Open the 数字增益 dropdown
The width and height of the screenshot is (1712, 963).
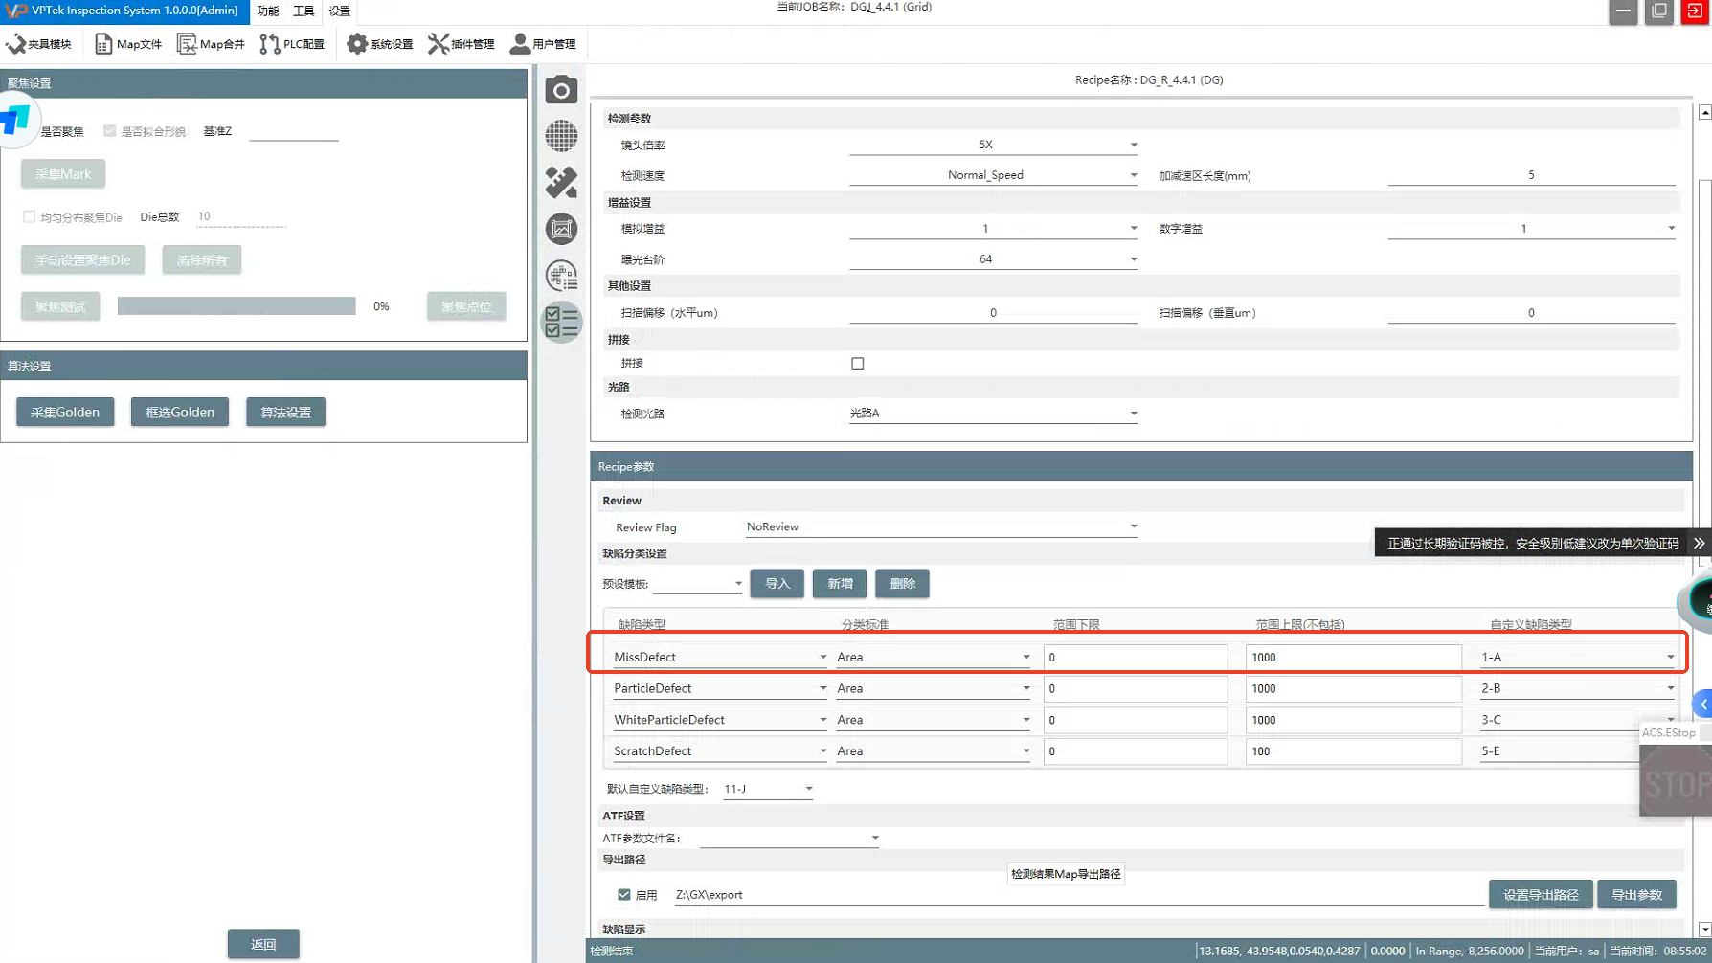coord(1532,229)
